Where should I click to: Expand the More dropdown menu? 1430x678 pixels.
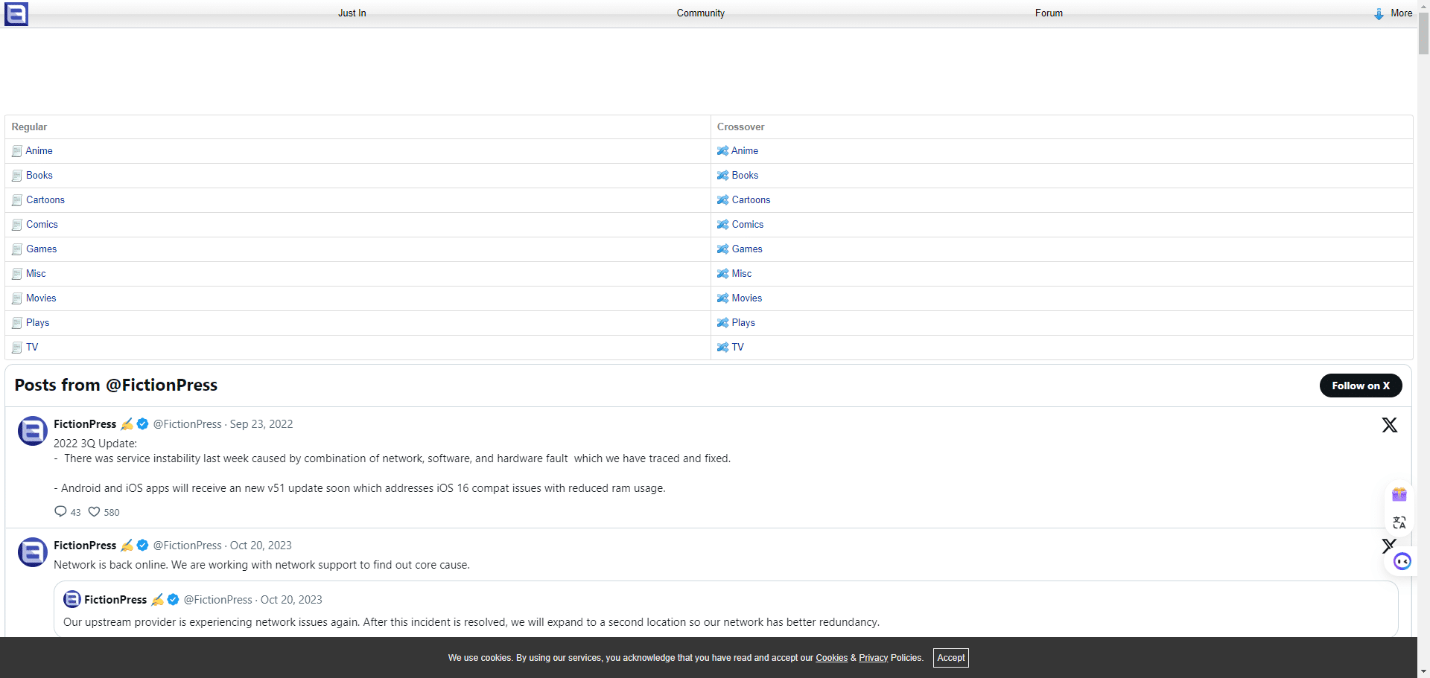pos(1394,13)
